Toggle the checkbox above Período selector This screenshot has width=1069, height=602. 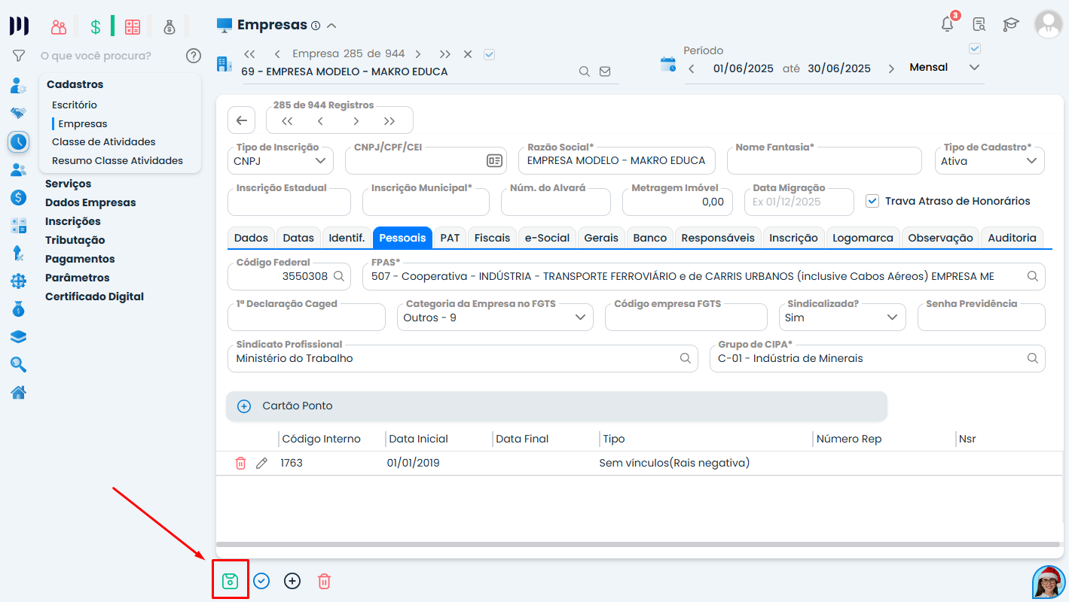pyautogui.click(x=974, y=49)
